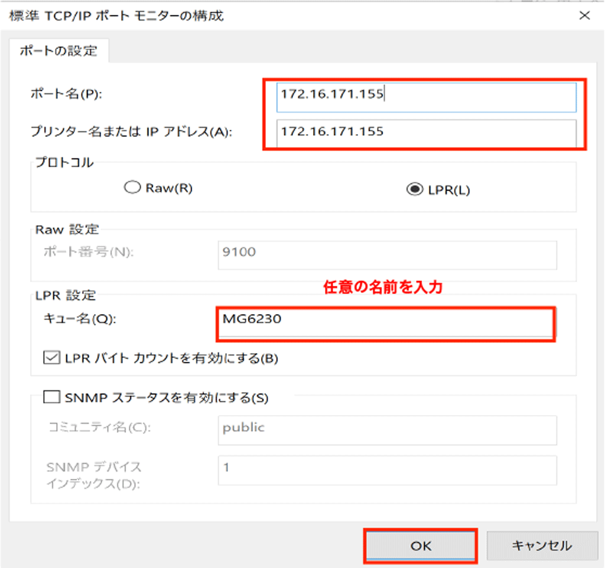The image size is (605, 568).
Task: Toggle LPR バイト カウントを有効にする checkbox
Action: tap(52, 358)
